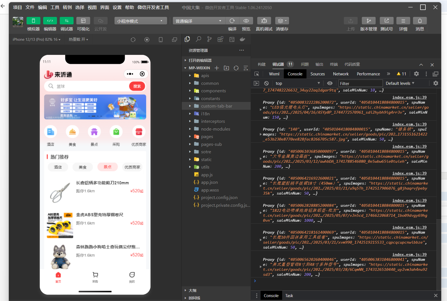Open the 测试号 test account button
Screen dimensions: 447x301
point(387,21)
